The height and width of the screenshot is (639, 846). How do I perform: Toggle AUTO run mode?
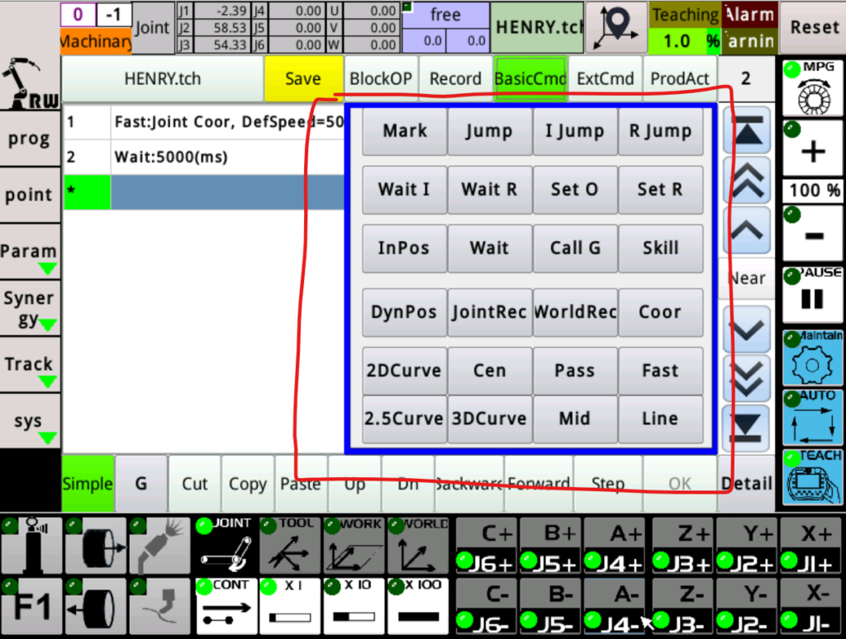click(x=812, y=419)
